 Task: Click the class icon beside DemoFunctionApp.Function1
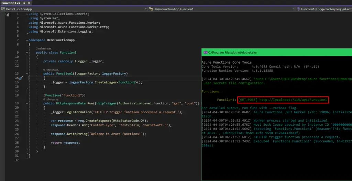tap(151, 9)
